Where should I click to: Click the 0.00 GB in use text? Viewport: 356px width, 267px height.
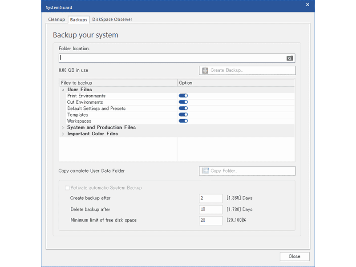(73, 70)
